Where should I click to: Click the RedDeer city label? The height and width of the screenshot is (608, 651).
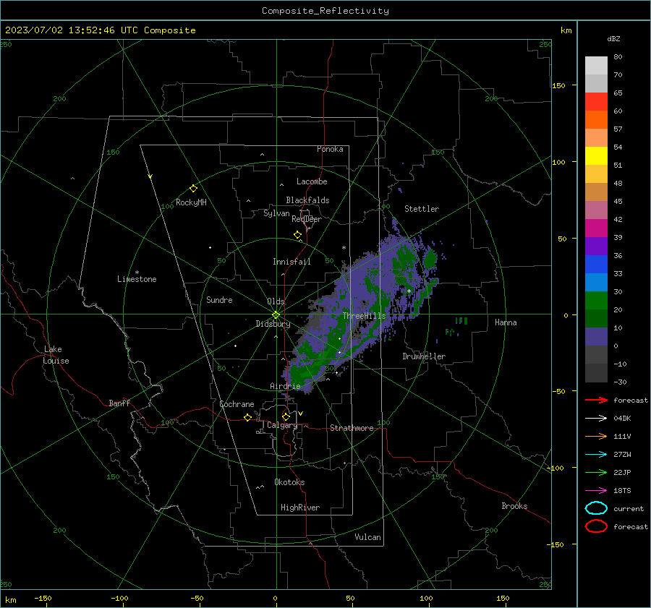[307, 219]
